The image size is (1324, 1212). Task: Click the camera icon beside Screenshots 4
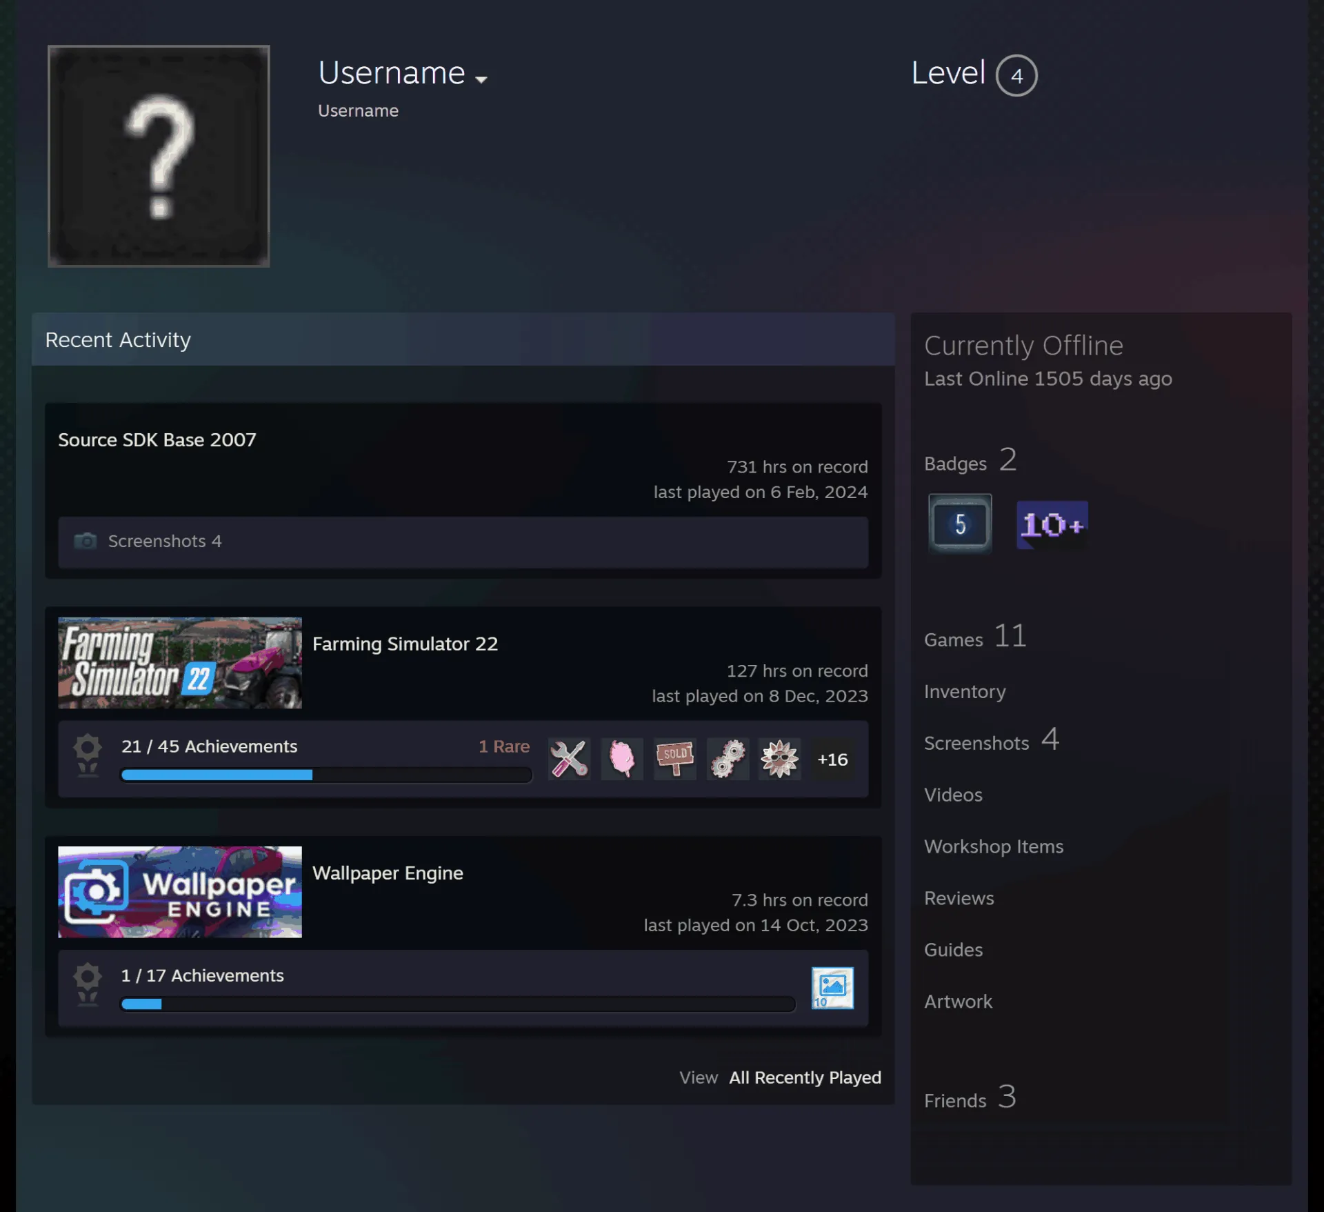pyautogui.click(x=86, y=541)
